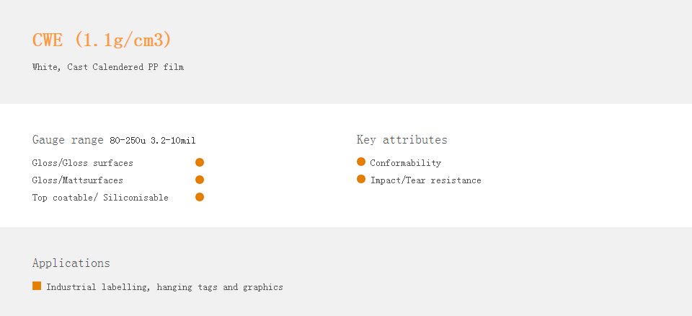
Task: Click the orange dot beside Gloss/Mattsurfaces
Action: pos(200,180)
